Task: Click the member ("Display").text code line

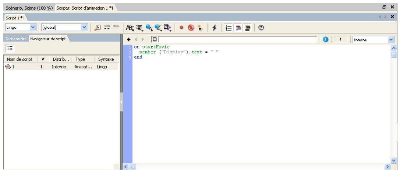Action: tap(179, 52)
